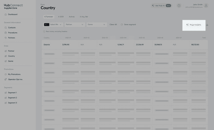Click the 2025-01 column header

click(x=68, y=38)
